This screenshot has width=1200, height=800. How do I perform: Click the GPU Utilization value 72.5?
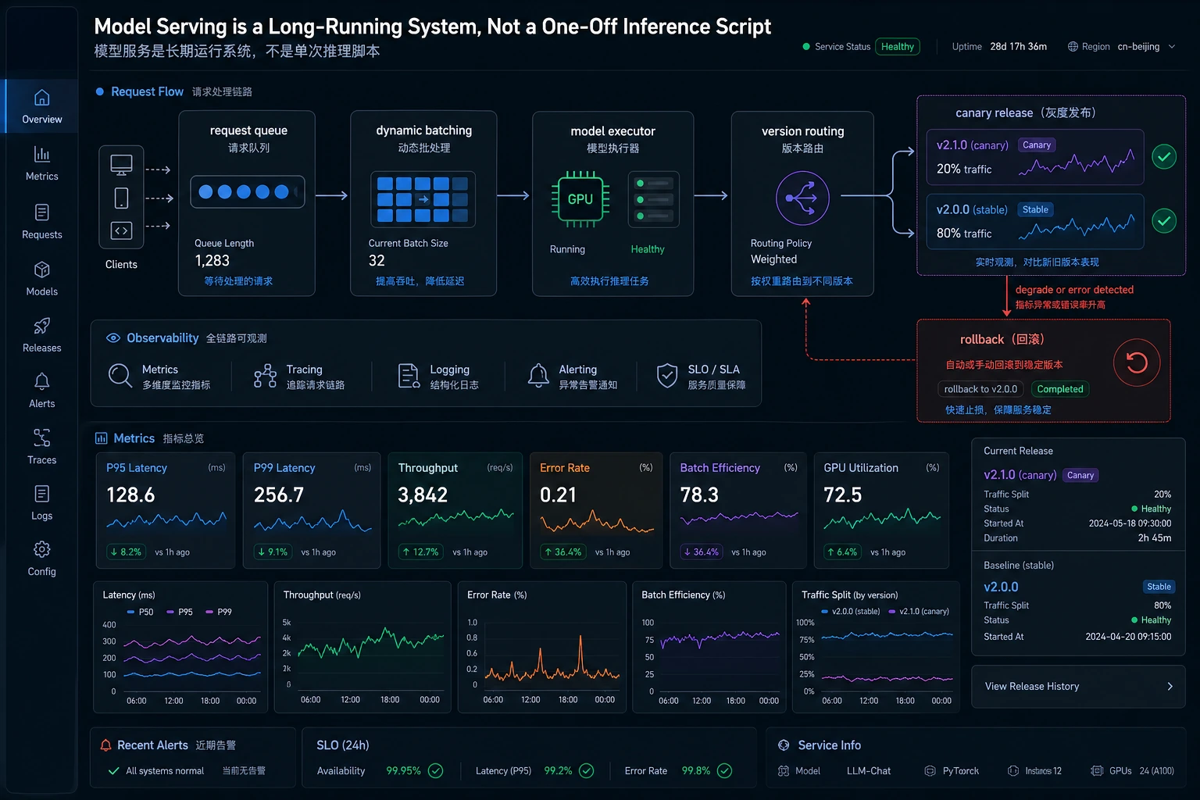pyautogui.click(x=843, y=495)
